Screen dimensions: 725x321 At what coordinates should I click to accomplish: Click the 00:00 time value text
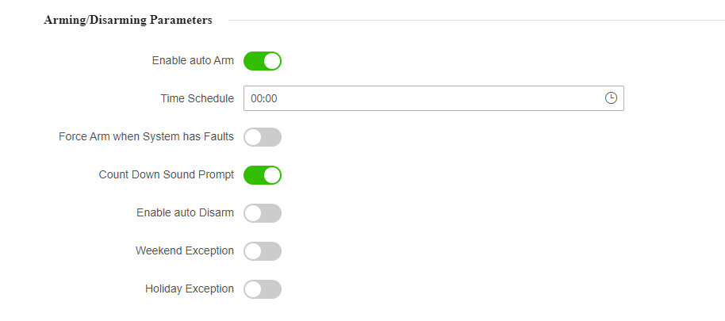(x=263, y=99)
